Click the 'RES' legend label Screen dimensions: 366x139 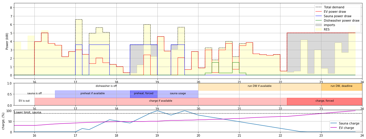[327, 29]
